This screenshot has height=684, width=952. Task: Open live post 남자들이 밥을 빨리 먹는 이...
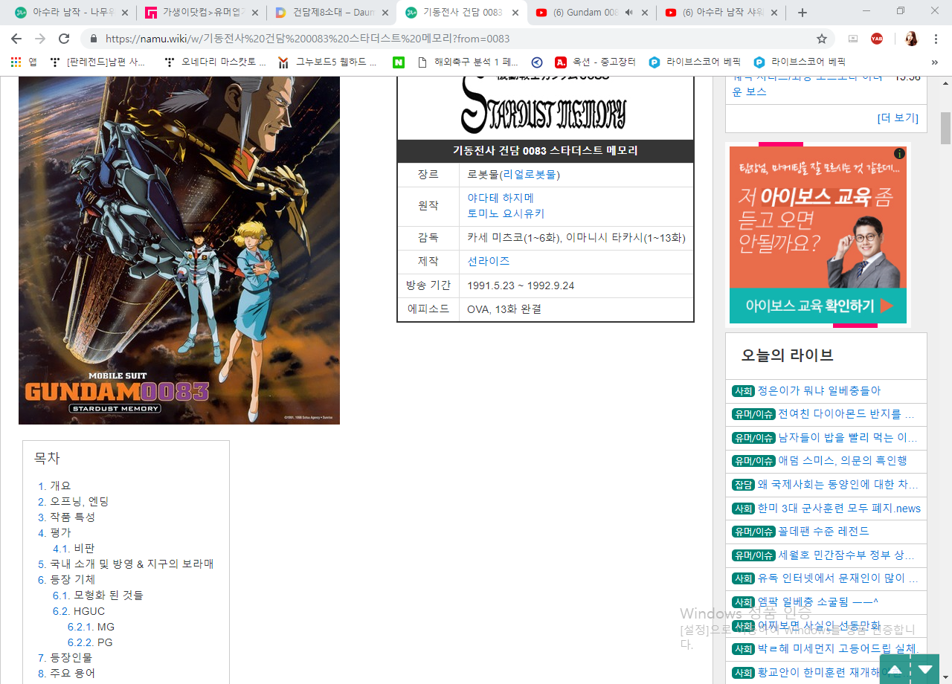848,438
